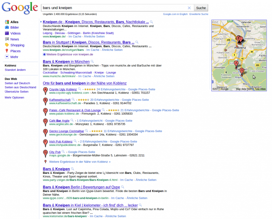This screenshot has width=272, height=219.
Task: Click magnifier beside Palais Café Restaurant title
Action: (x=103, y=110)
